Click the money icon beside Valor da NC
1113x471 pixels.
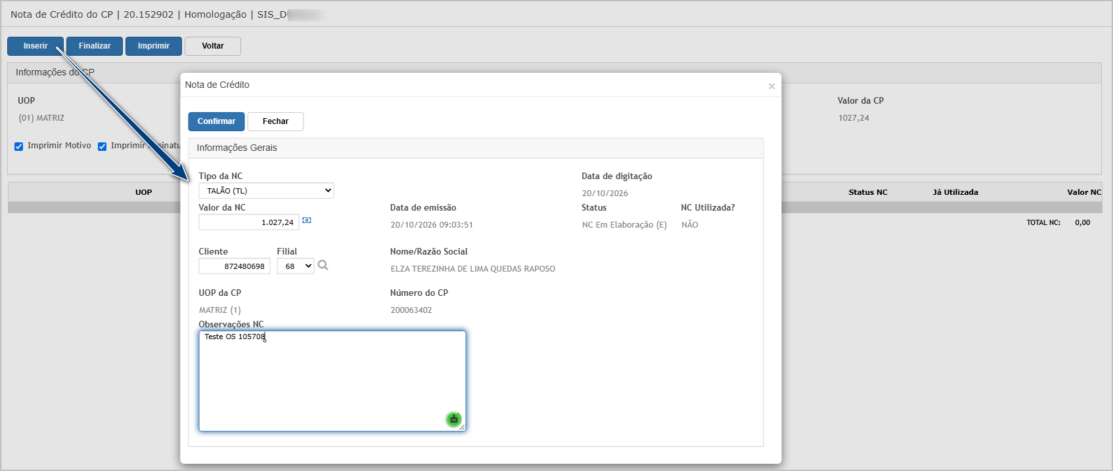pyautogui.click(x=307, y=220)
